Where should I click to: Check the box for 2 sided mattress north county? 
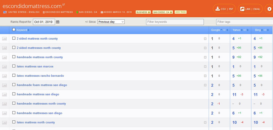[x=14, y=38]
